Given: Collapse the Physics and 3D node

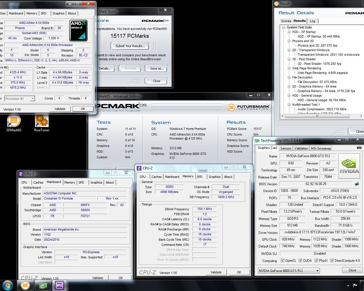Looking at the screenshot, I should pos(289,41).
